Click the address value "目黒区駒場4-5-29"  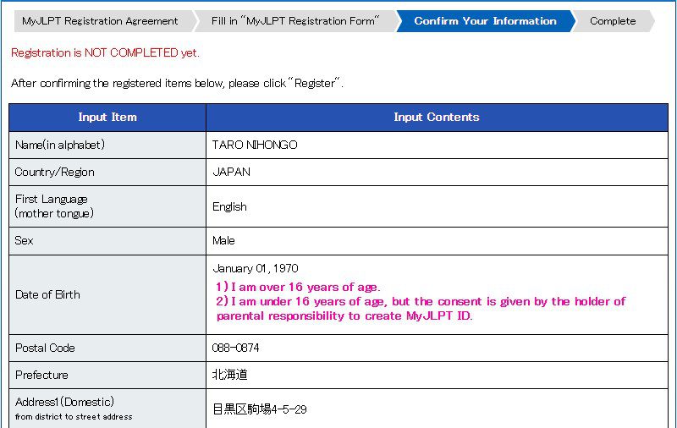pos(259,409)
